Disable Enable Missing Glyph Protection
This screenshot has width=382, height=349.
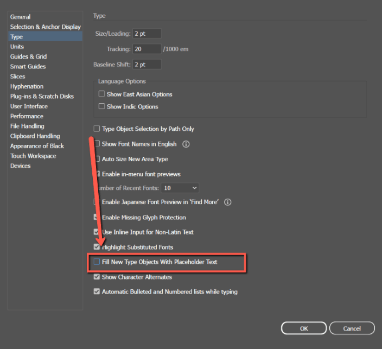coord(96,217)
